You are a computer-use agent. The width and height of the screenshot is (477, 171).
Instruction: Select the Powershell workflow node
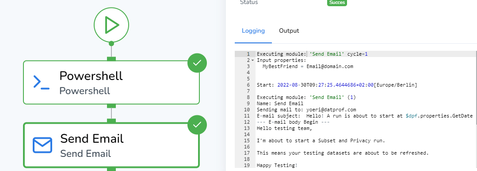(x=111, y=82)
